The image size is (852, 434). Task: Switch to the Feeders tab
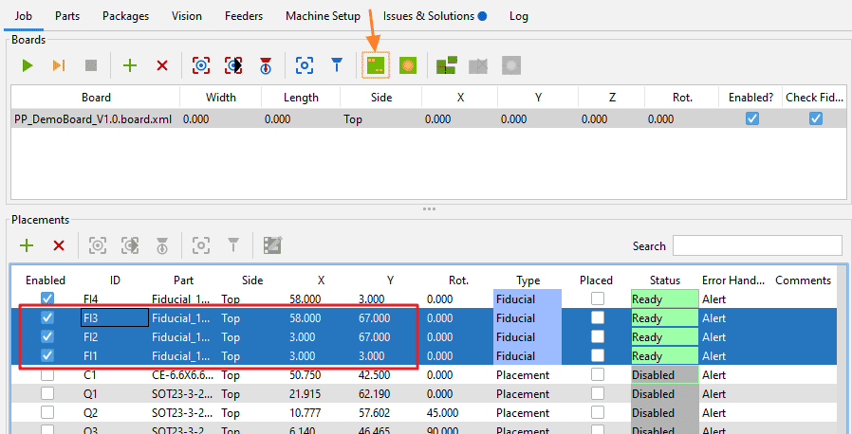(245, 16)
